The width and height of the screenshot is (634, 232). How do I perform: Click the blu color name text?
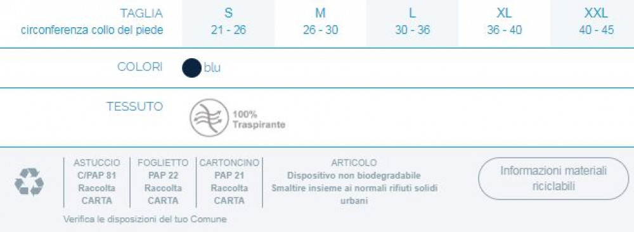click(x=212, y=68)
